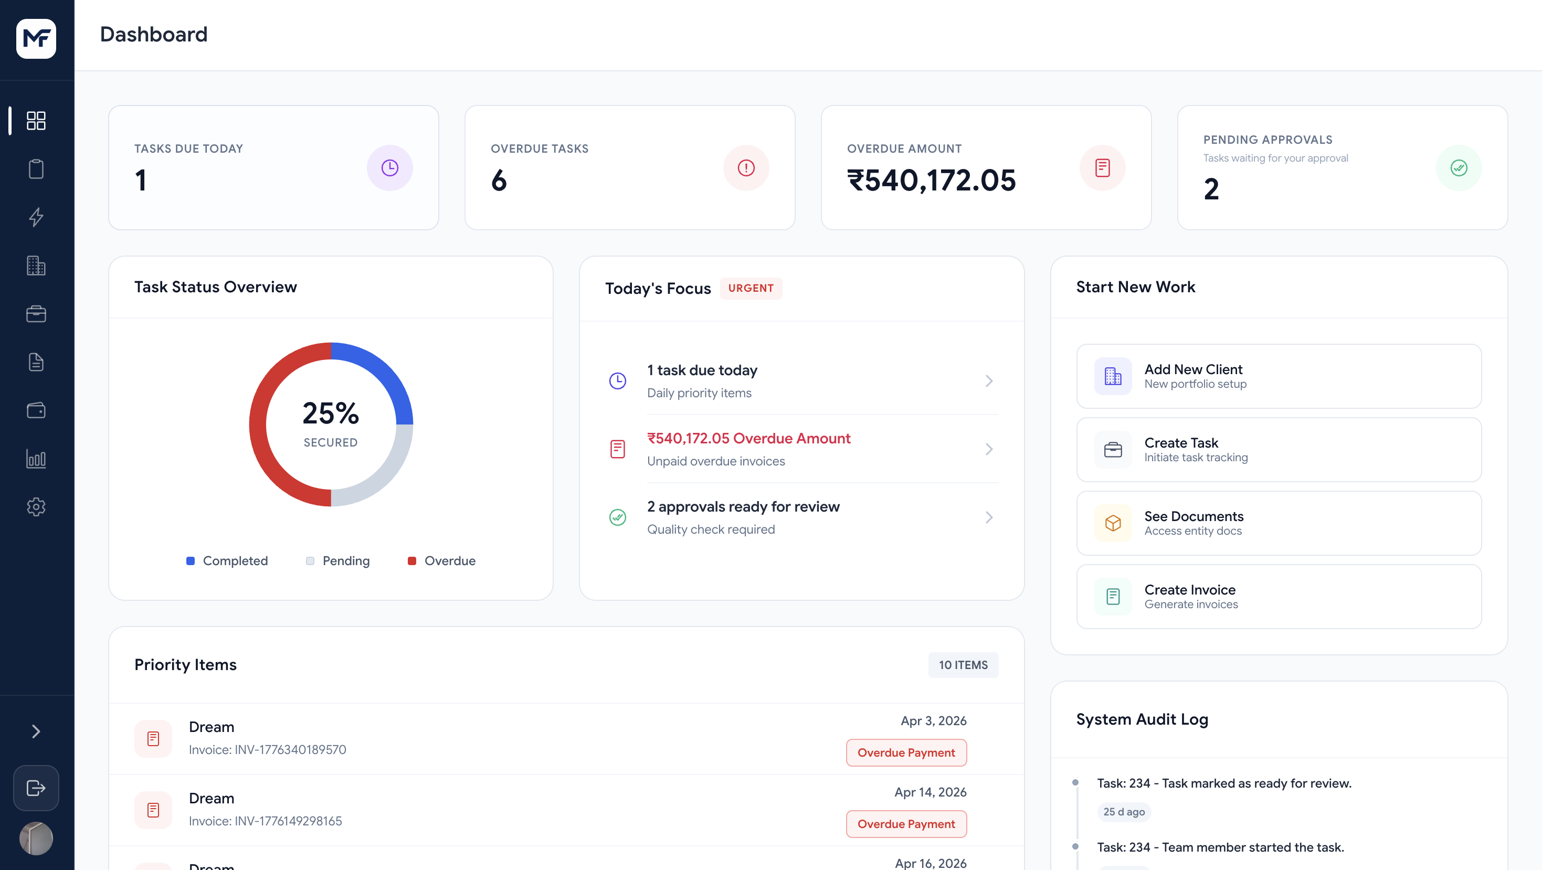Click the URGENT badge beside Today's Focus

coord(751,289)
